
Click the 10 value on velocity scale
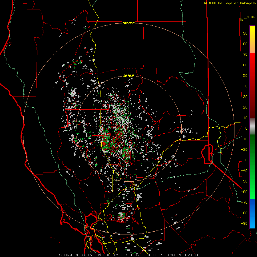point(245,118)
